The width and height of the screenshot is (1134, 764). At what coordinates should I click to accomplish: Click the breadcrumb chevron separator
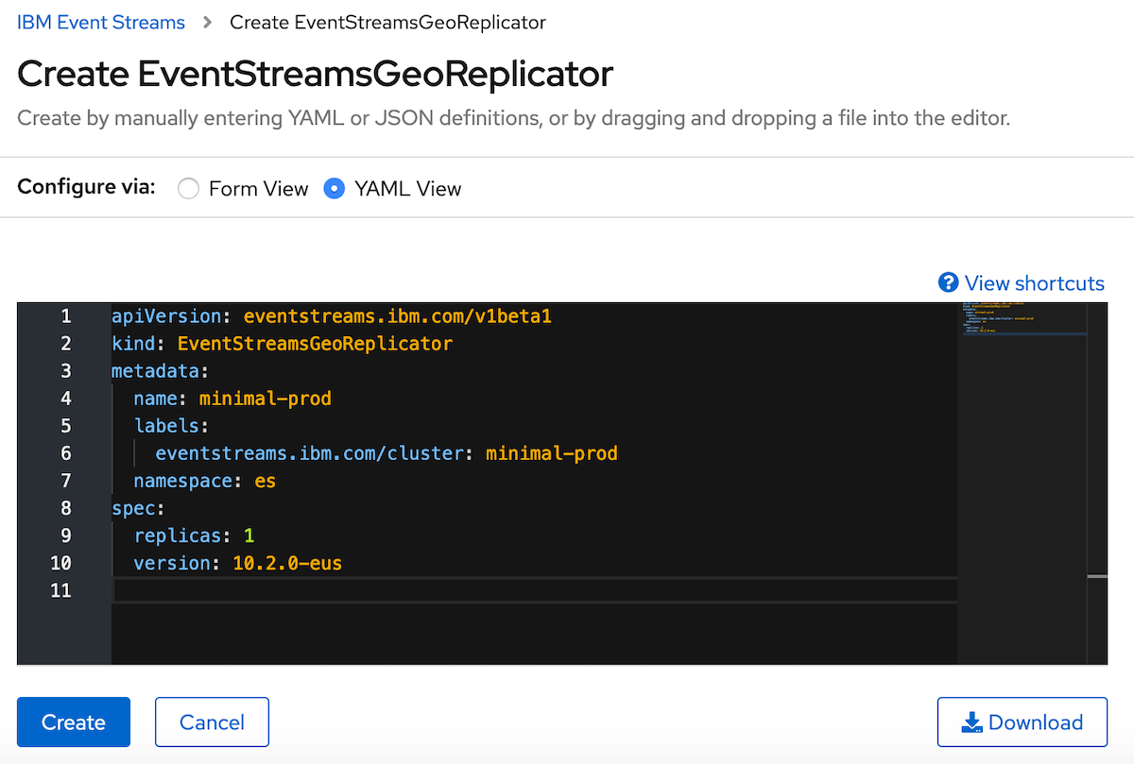coord(207,21)
